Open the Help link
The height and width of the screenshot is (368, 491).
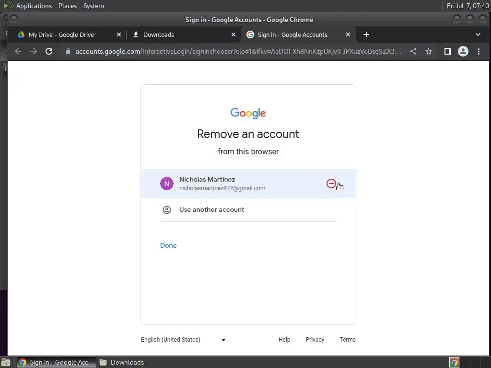point(284,340)
